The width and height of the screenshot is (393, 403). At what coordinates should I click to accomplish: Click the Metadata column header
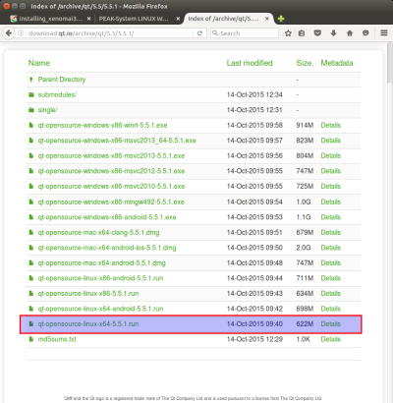(x=337, y=63)
